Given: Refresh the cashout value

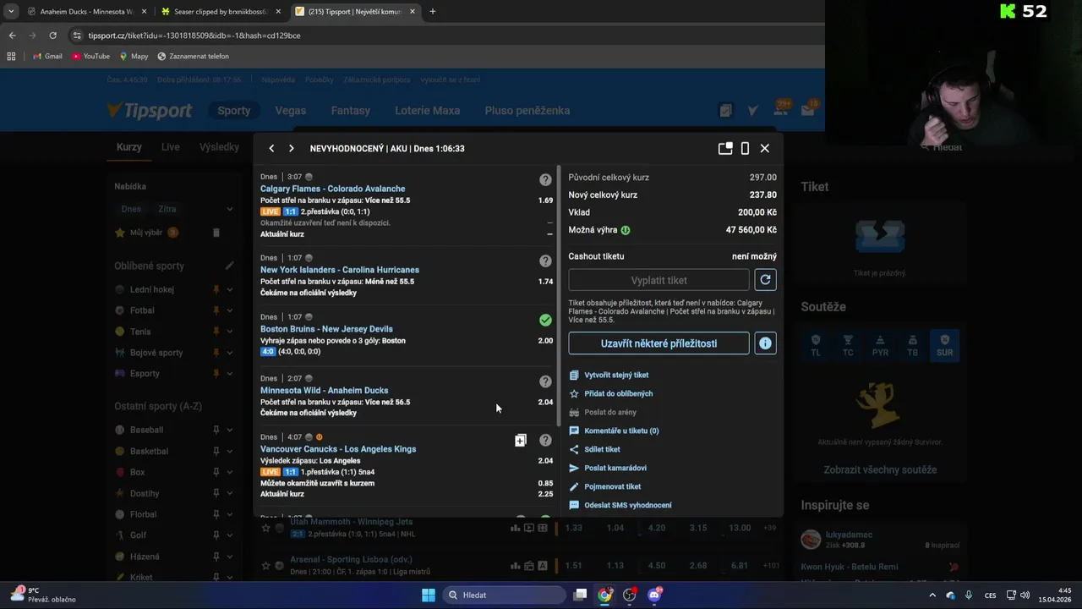Looking at the screenshot, I should pos(765,280).
